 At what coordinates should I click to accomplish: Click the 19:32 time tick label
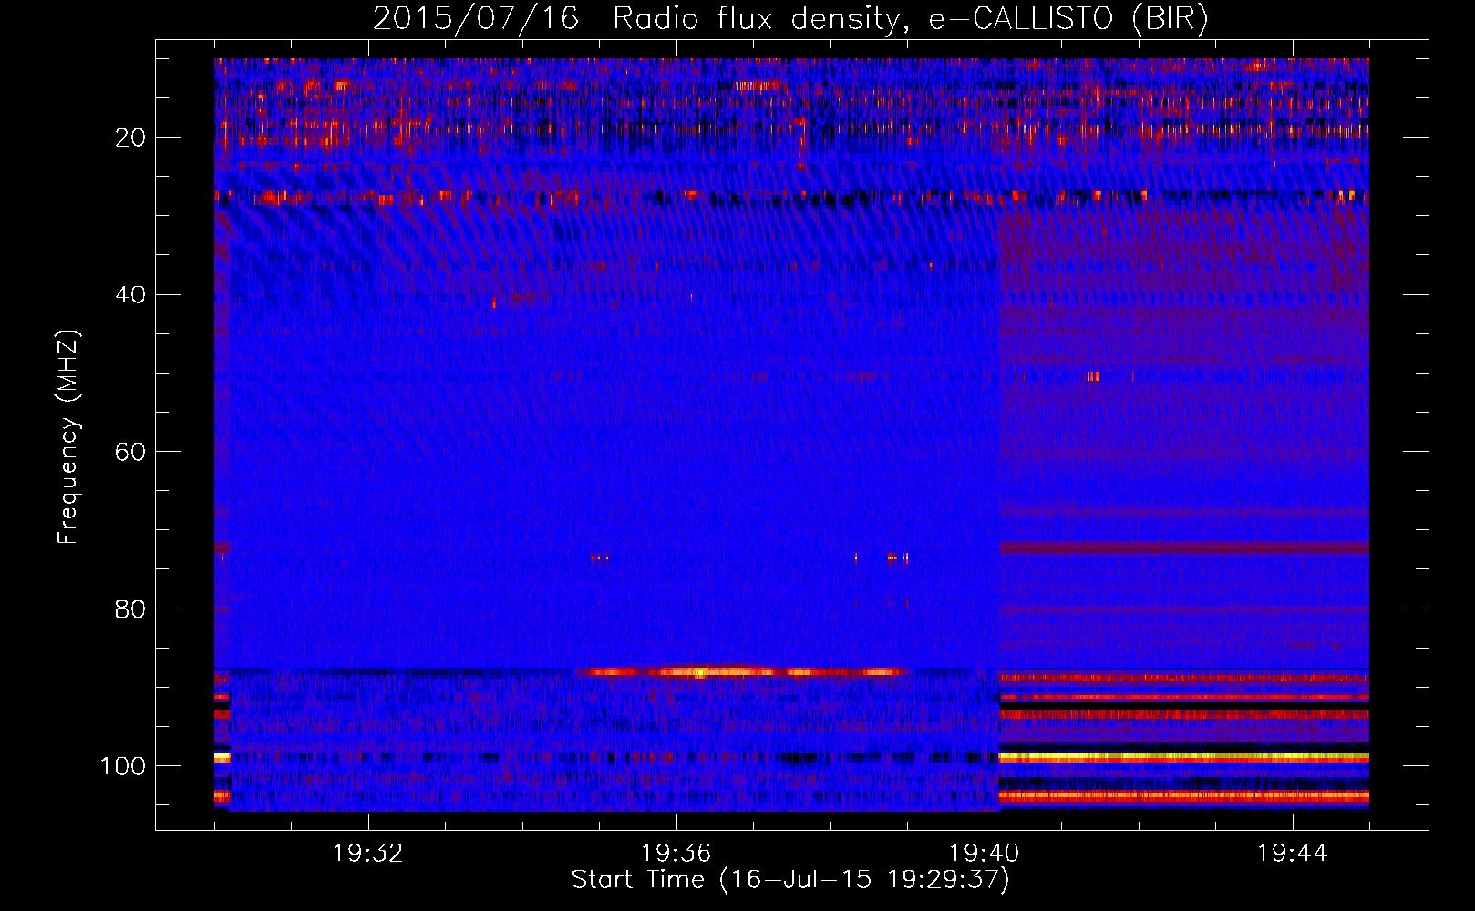pyautogui.click(x=368, y=854)
